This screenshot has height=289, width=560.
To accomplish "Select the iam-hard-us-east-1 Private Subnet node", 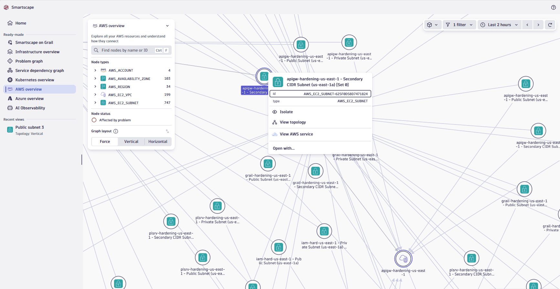I will (324, 231).
